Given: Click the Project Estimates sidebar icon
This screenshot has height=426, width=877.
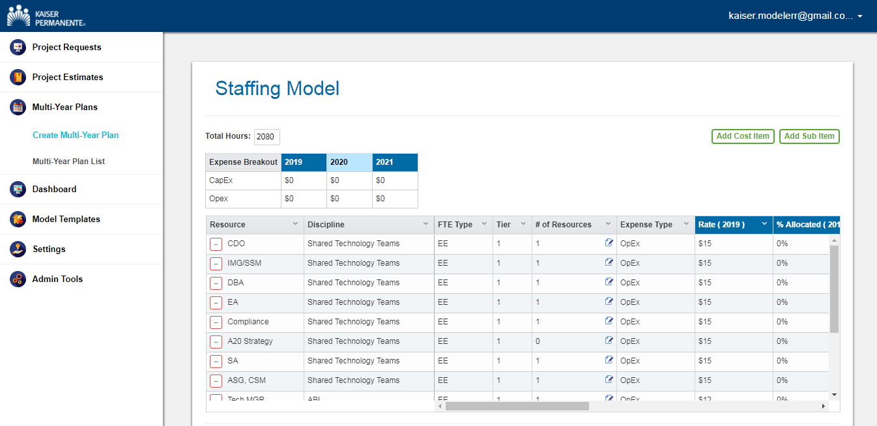Looking at the screenshot, I should pyautogui.click(x=18, y=77).
